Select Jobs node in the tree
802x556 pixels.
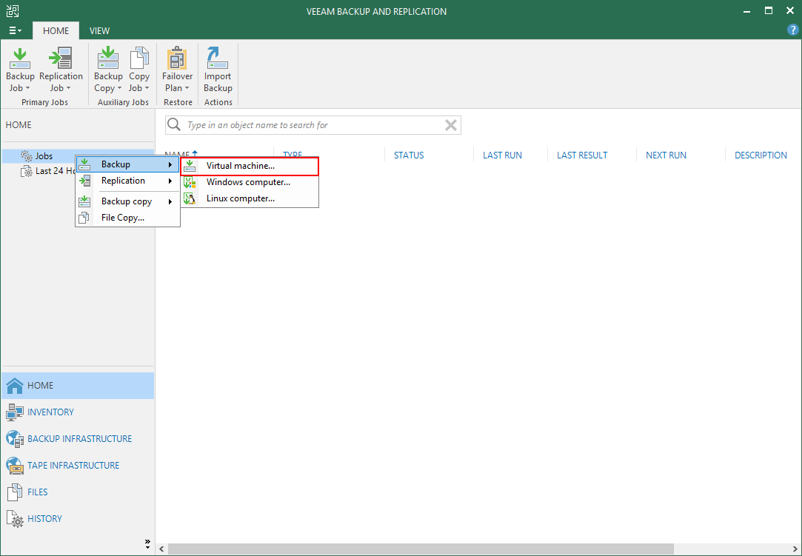click(x=44, y=156)
